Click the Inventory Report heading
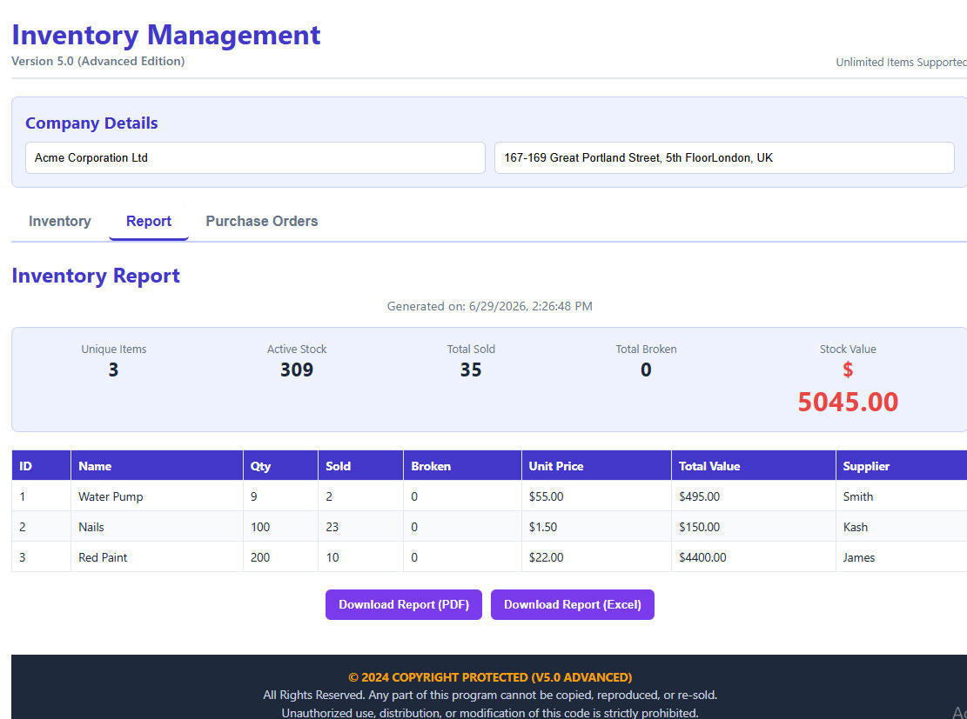 tap(96, 276)
